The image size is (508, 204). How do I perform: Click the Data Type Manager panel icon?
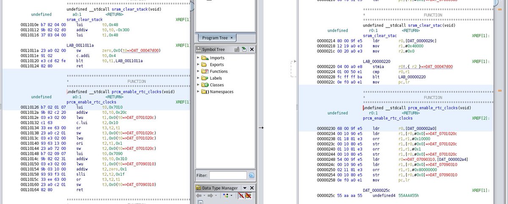[199, 188]
